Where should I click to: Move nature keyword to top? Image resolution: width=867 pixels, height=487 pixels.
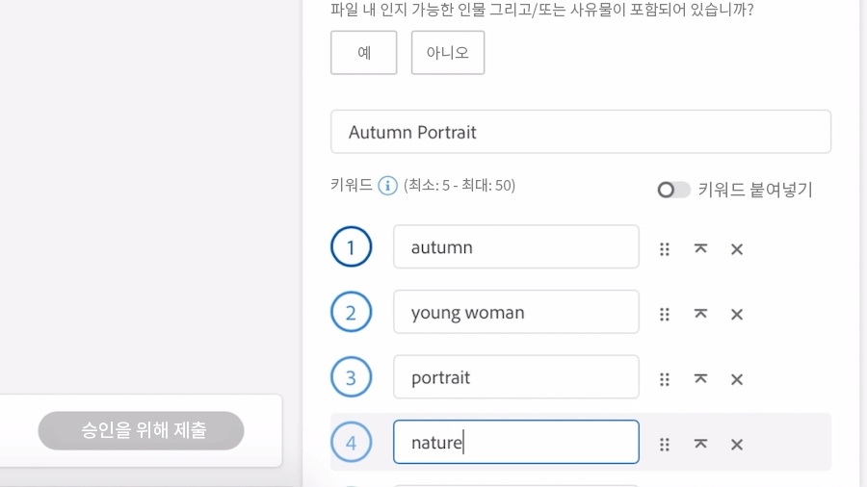(700, 444)
